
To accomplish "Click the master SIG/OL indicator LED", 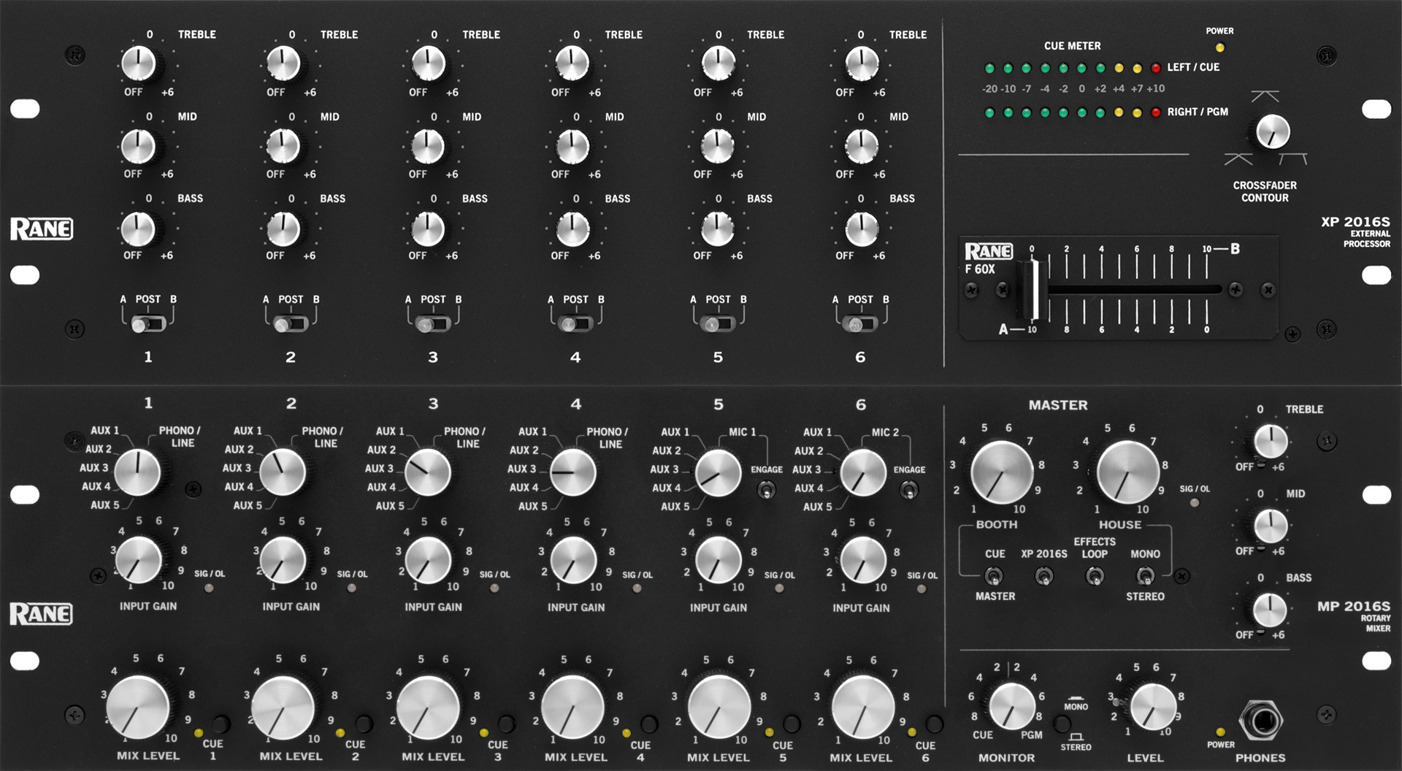I will 1195,502.
